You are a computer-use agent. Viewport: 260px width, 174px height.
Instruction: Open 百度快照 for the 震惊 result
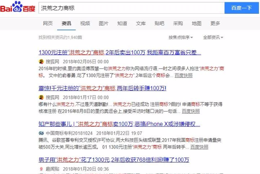tap(191, 111)
